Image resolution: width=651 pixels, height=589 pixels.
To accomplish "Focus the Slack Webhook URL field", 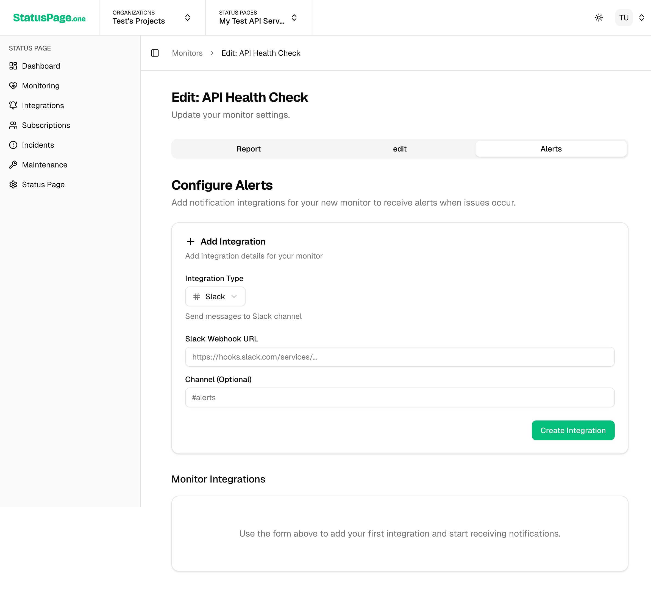I will coord(400,357).
